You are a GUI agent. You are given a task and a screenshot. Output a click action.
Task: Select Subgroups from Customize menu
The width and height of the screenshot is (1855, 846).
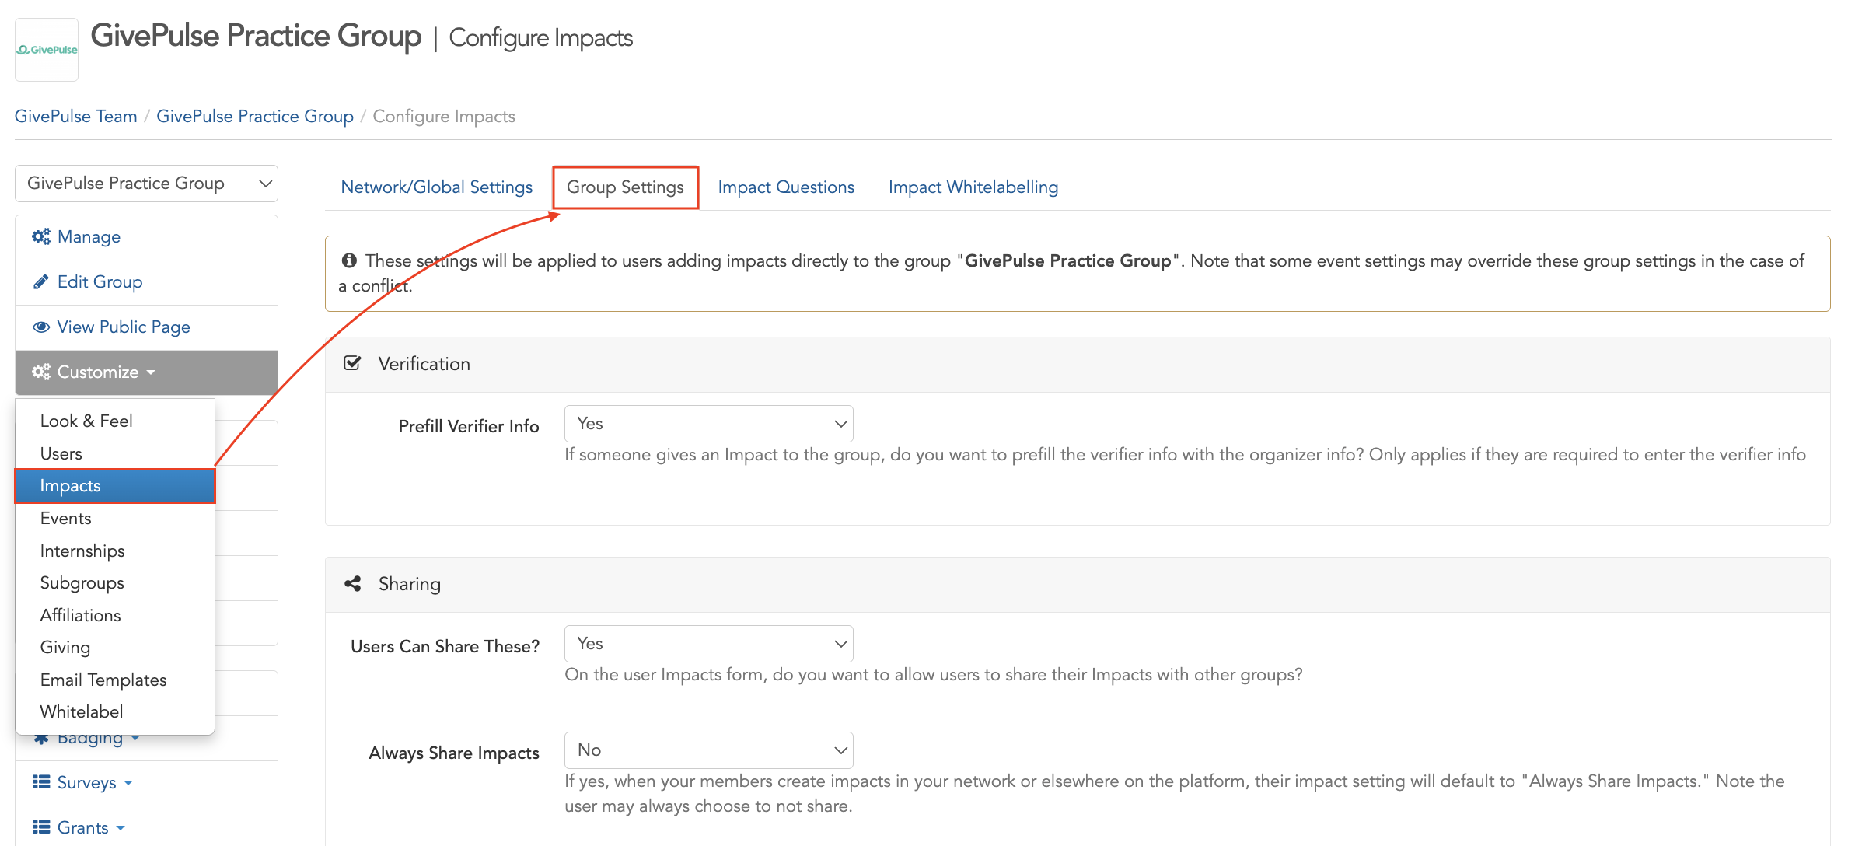(115, 583)
